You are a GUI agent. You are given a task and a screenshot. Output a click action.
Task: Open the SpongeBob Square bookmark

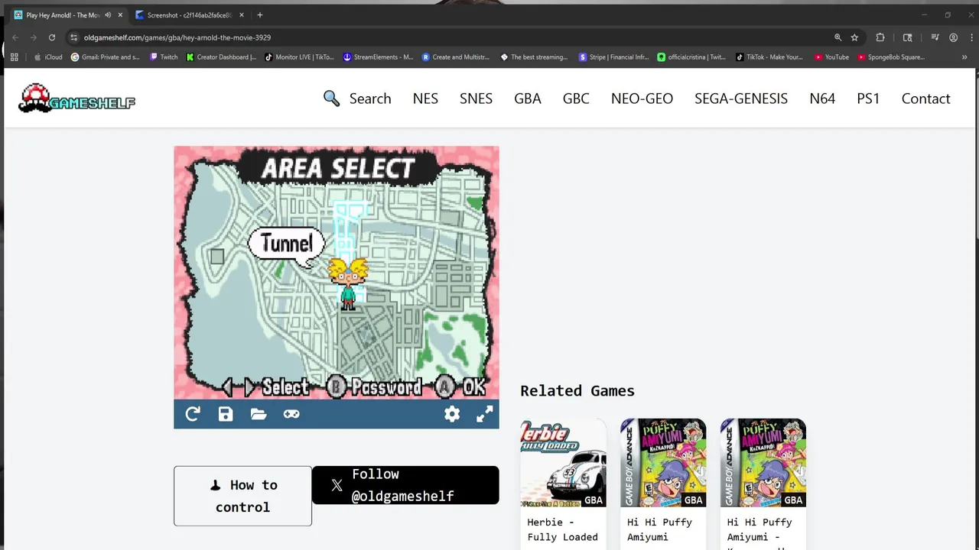point(891,57)
